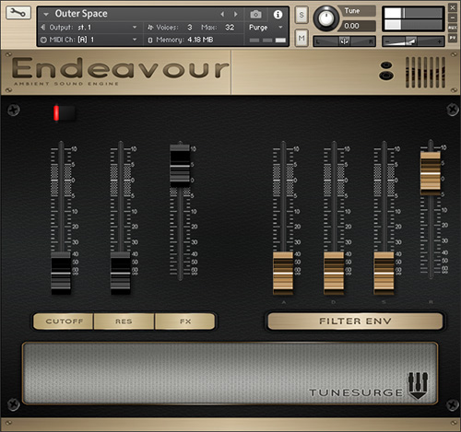Screen dimensions: 461x432
Task: Open the Purge dropdown menu
Action: [x=266, y=28]
